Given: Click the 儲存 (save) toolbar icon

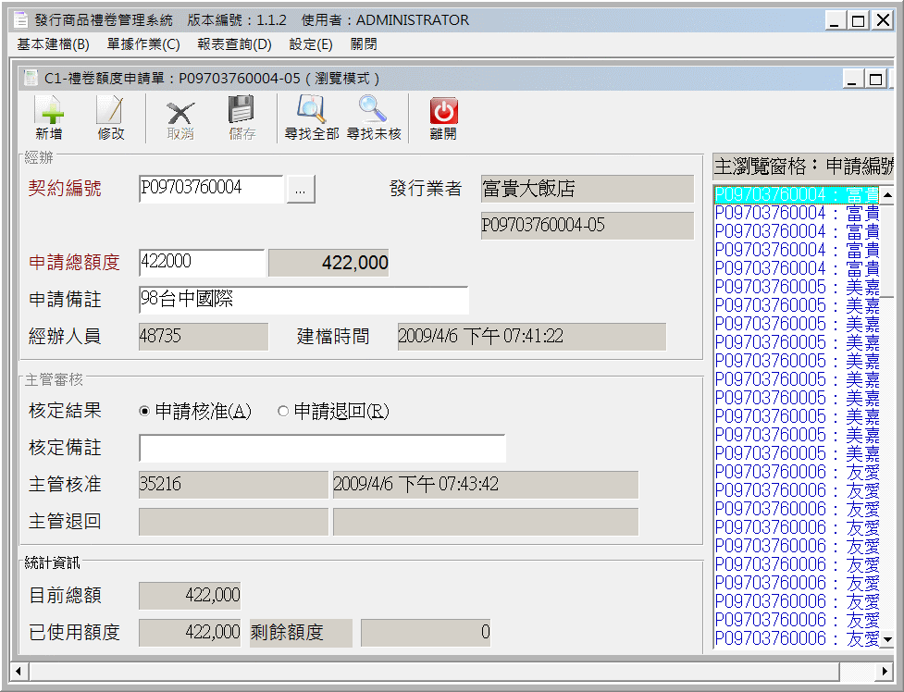Looking at the screenshot, I should click(241, 118).
